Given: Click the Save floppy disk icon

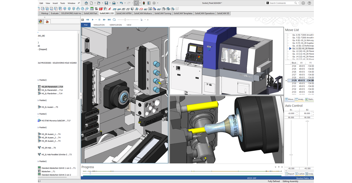Looking at the screenshot, I should point(106,3).
